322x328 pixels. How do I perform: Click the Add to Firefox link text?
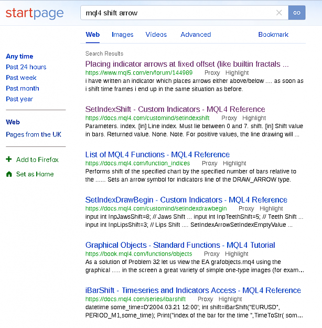point(37,160)
